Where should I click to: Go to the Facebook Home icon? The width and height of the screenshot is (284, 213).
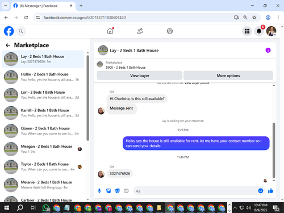(x=110, y=31)
